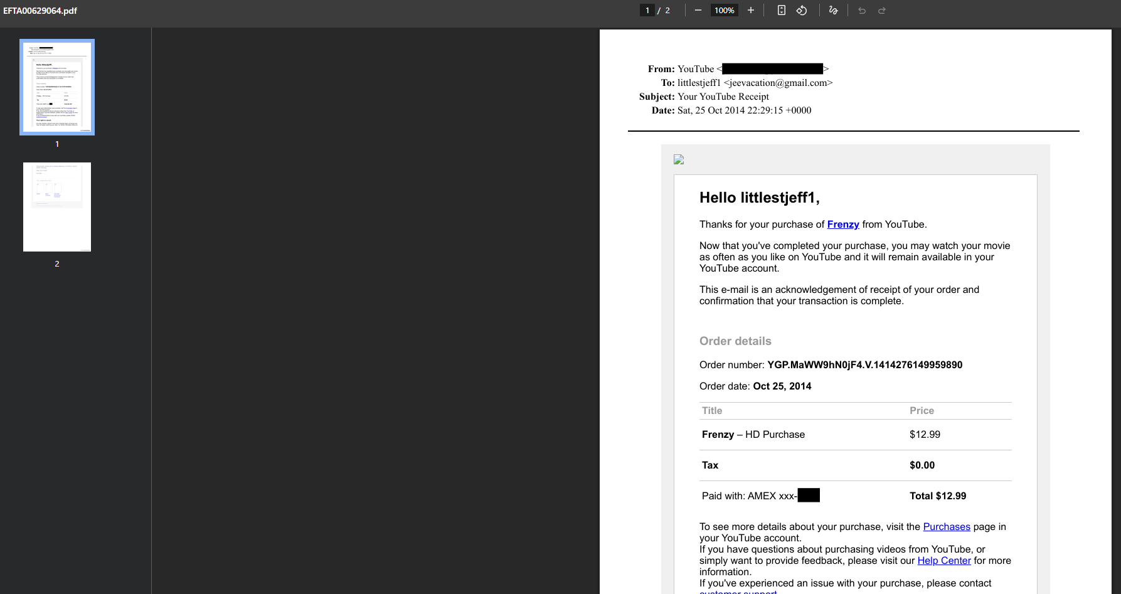Click the EFTA00629064.pdf file name
This screenshot has height=594, width=1121.
[40, 11]
